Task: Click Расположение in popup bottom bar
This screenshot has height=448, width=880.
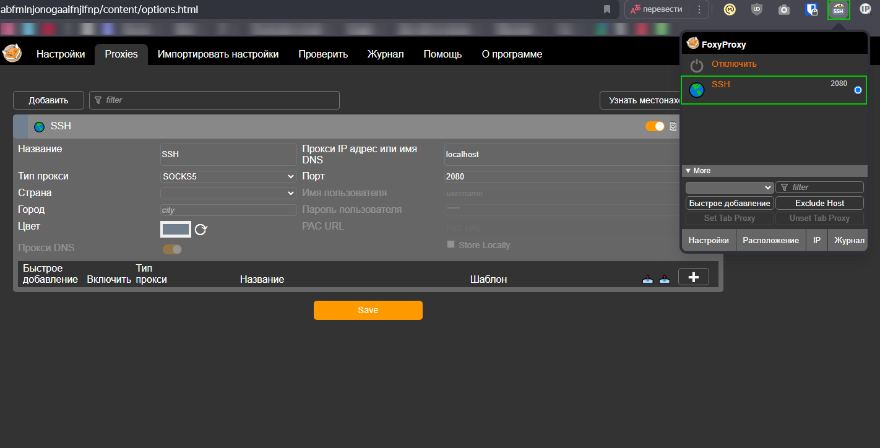Action: click(771, 240)
